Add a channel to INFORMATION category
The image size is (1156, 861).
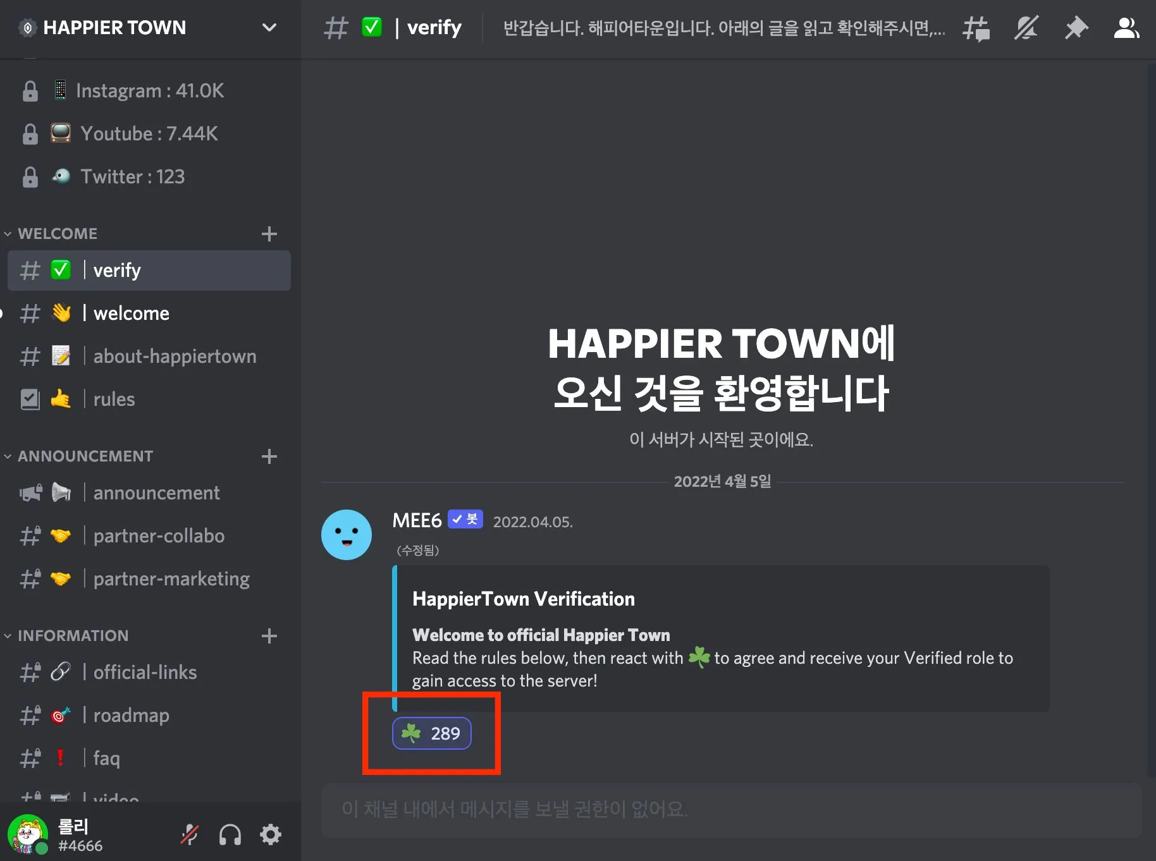(269, 635)
